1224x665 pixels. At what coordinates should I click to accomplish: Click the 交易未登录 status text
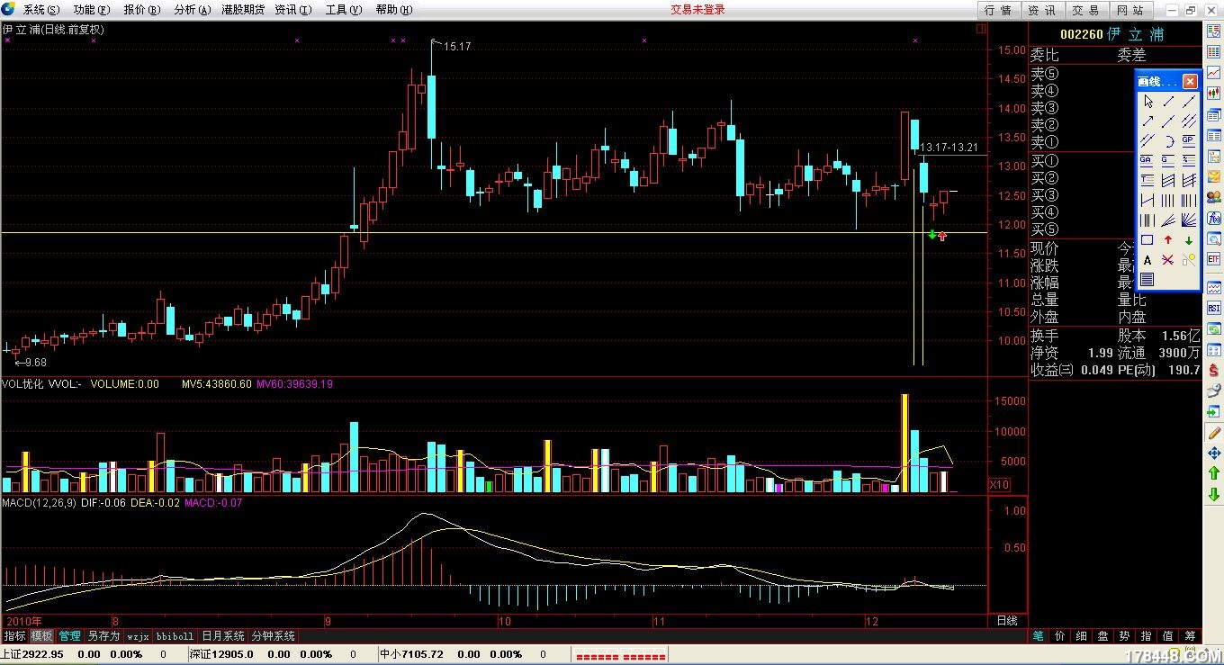[697, 10]
